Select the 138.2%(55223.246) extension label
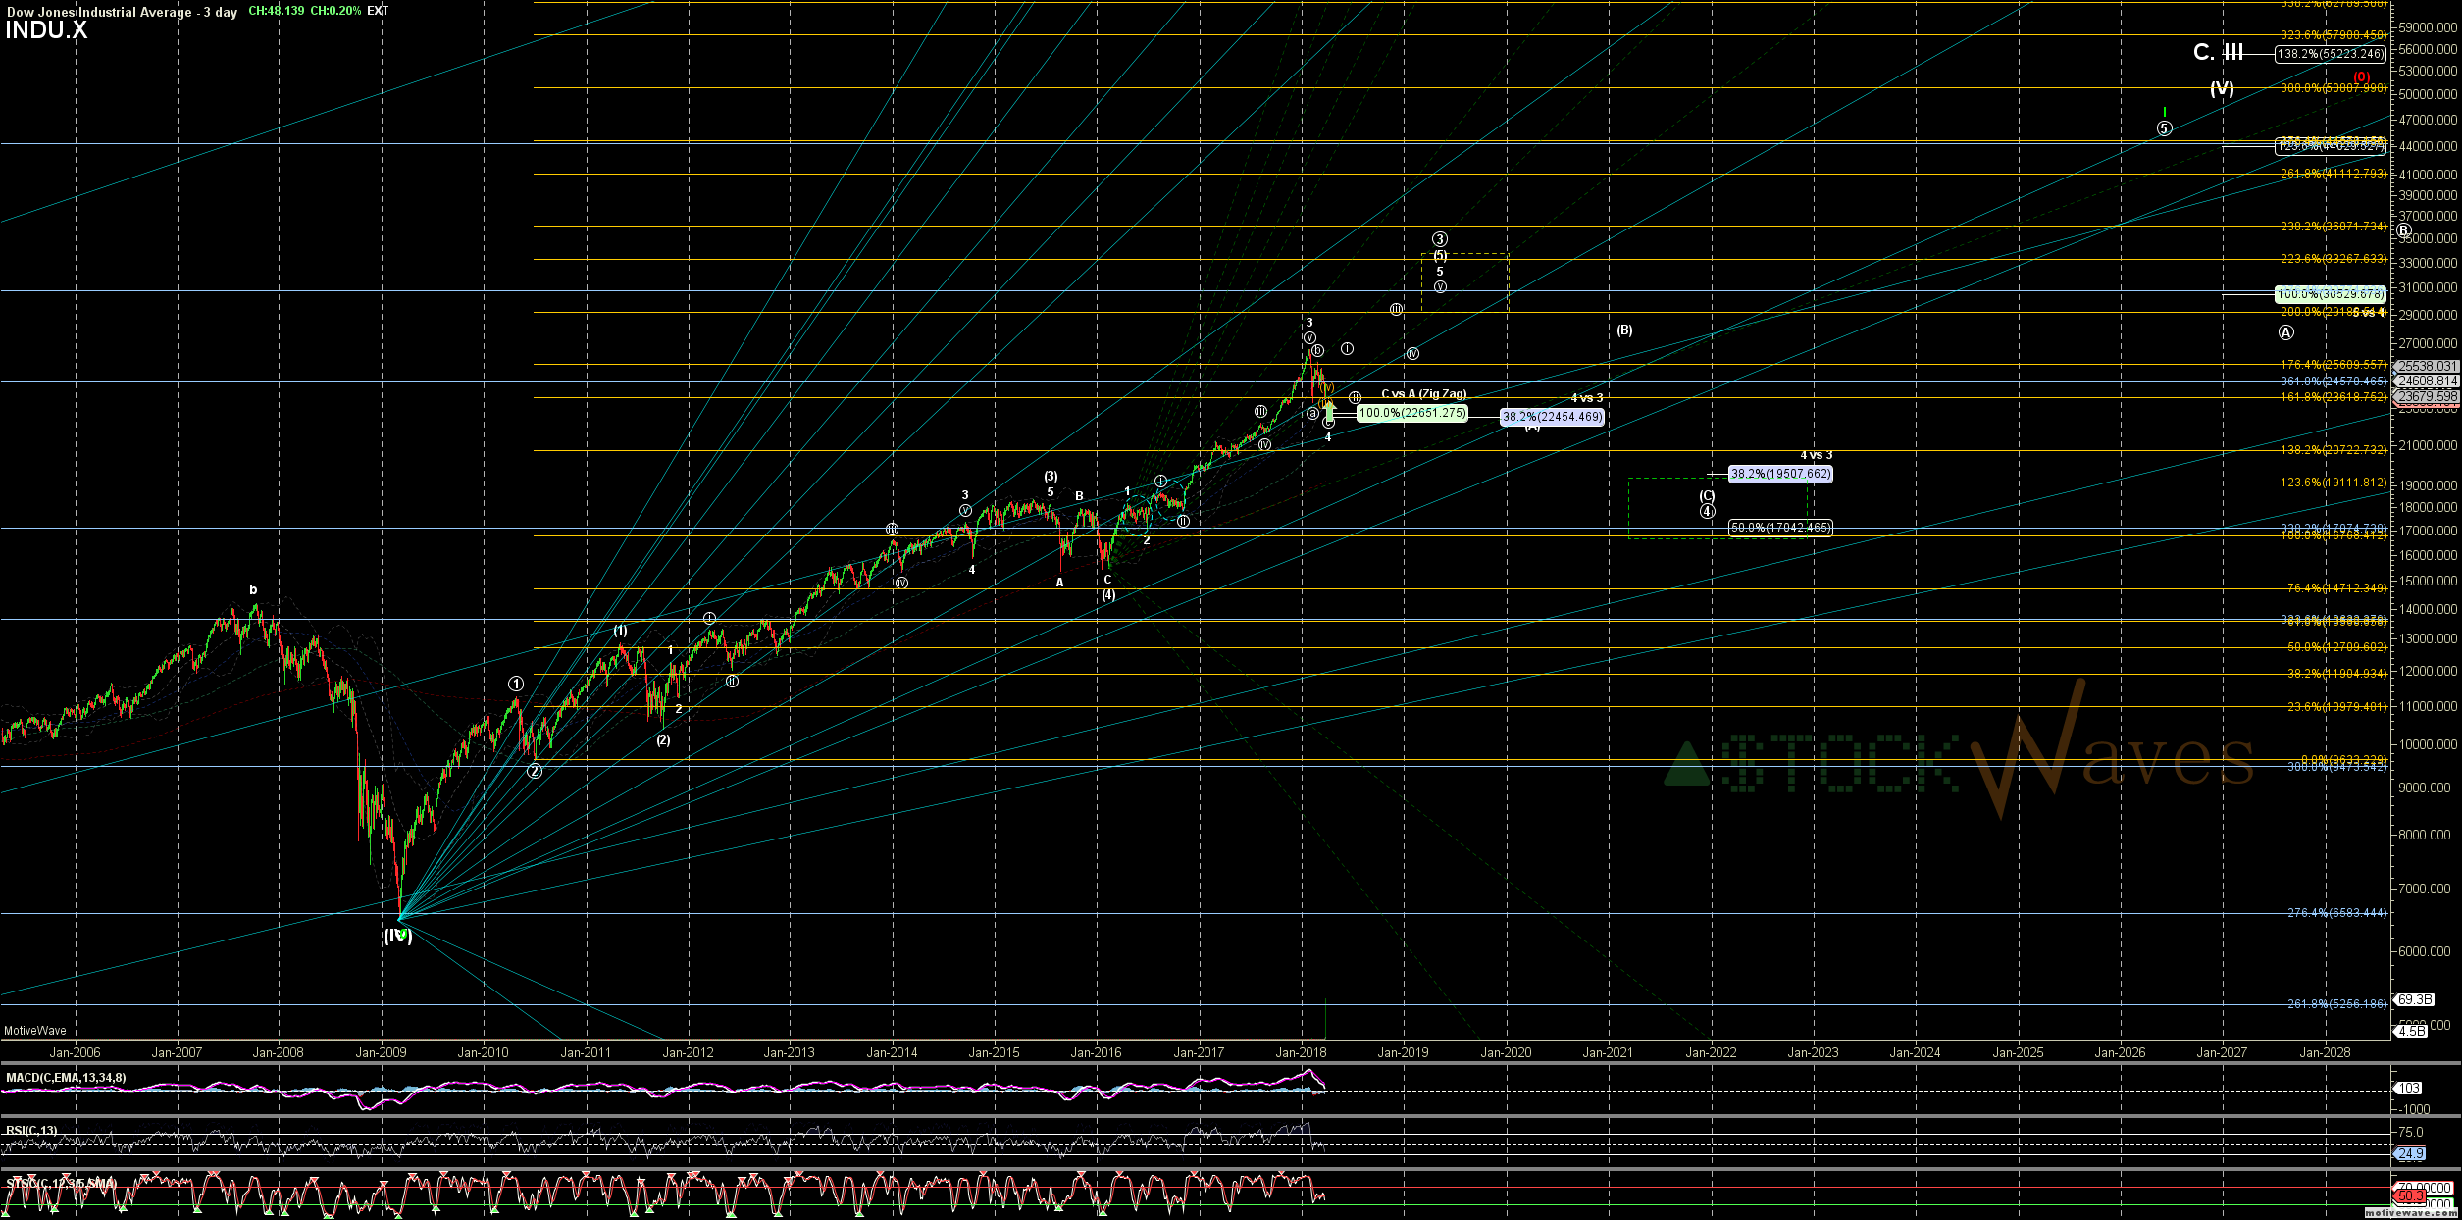The height and width of the screenshot is (1220, 2462). pos(2329,54)
